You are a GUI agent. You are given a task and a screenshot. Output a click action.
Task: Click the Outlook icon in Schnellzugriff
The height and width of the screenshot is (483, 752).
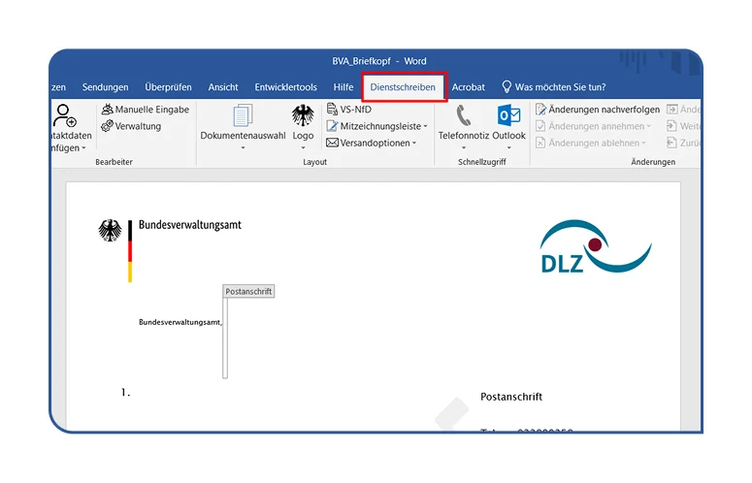508,115
